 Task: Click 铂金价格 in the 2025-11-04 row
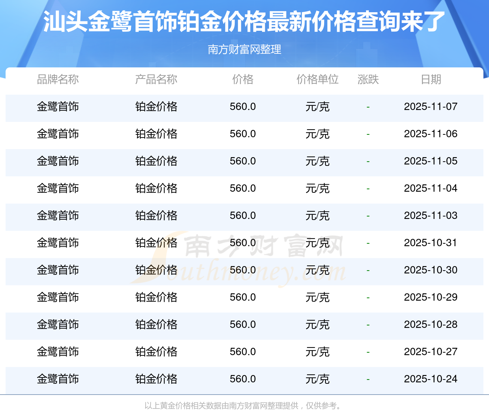[156, 188]
